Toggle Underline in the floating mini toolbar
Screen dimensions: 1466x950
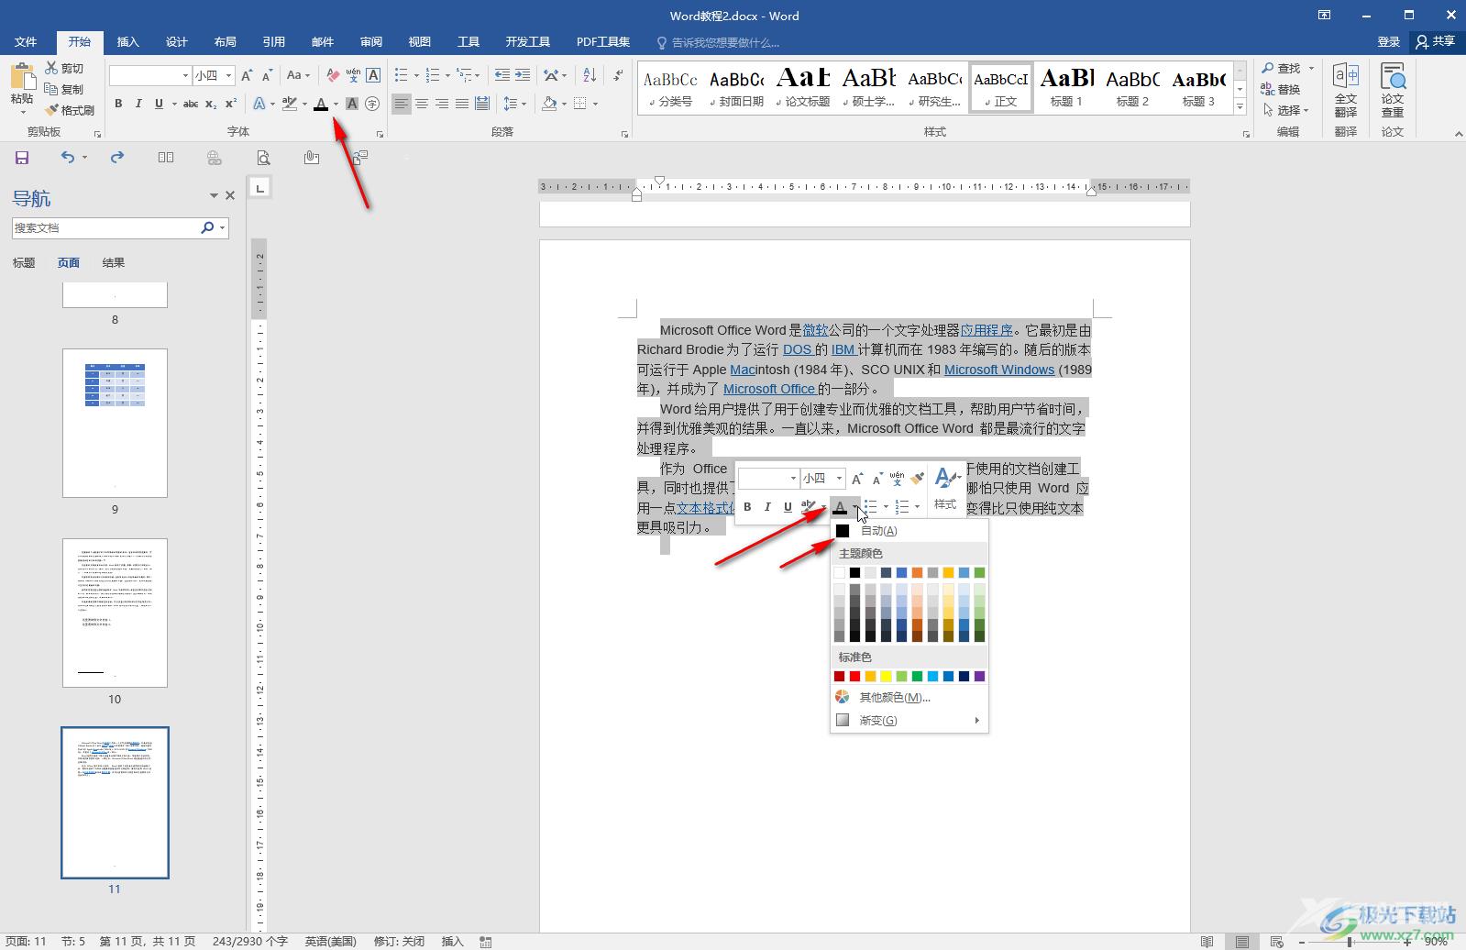[x=788, y=506]
